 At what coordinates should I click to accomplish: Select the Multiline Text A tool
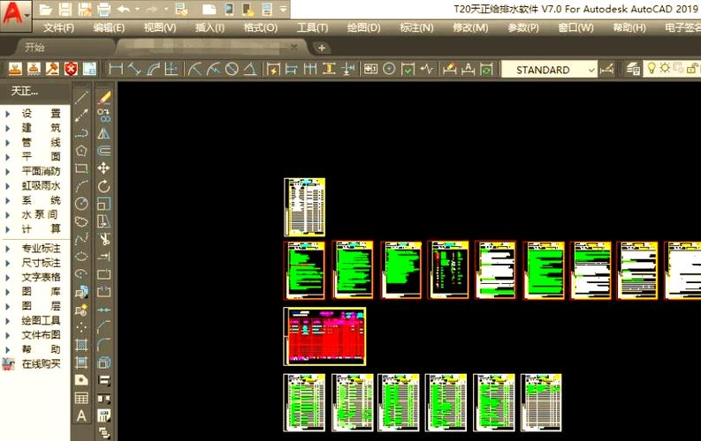[x=81, y=415]
